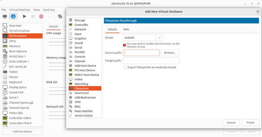Select Display Spice entry
Screen dimensions: 262x137
(23, 87)
